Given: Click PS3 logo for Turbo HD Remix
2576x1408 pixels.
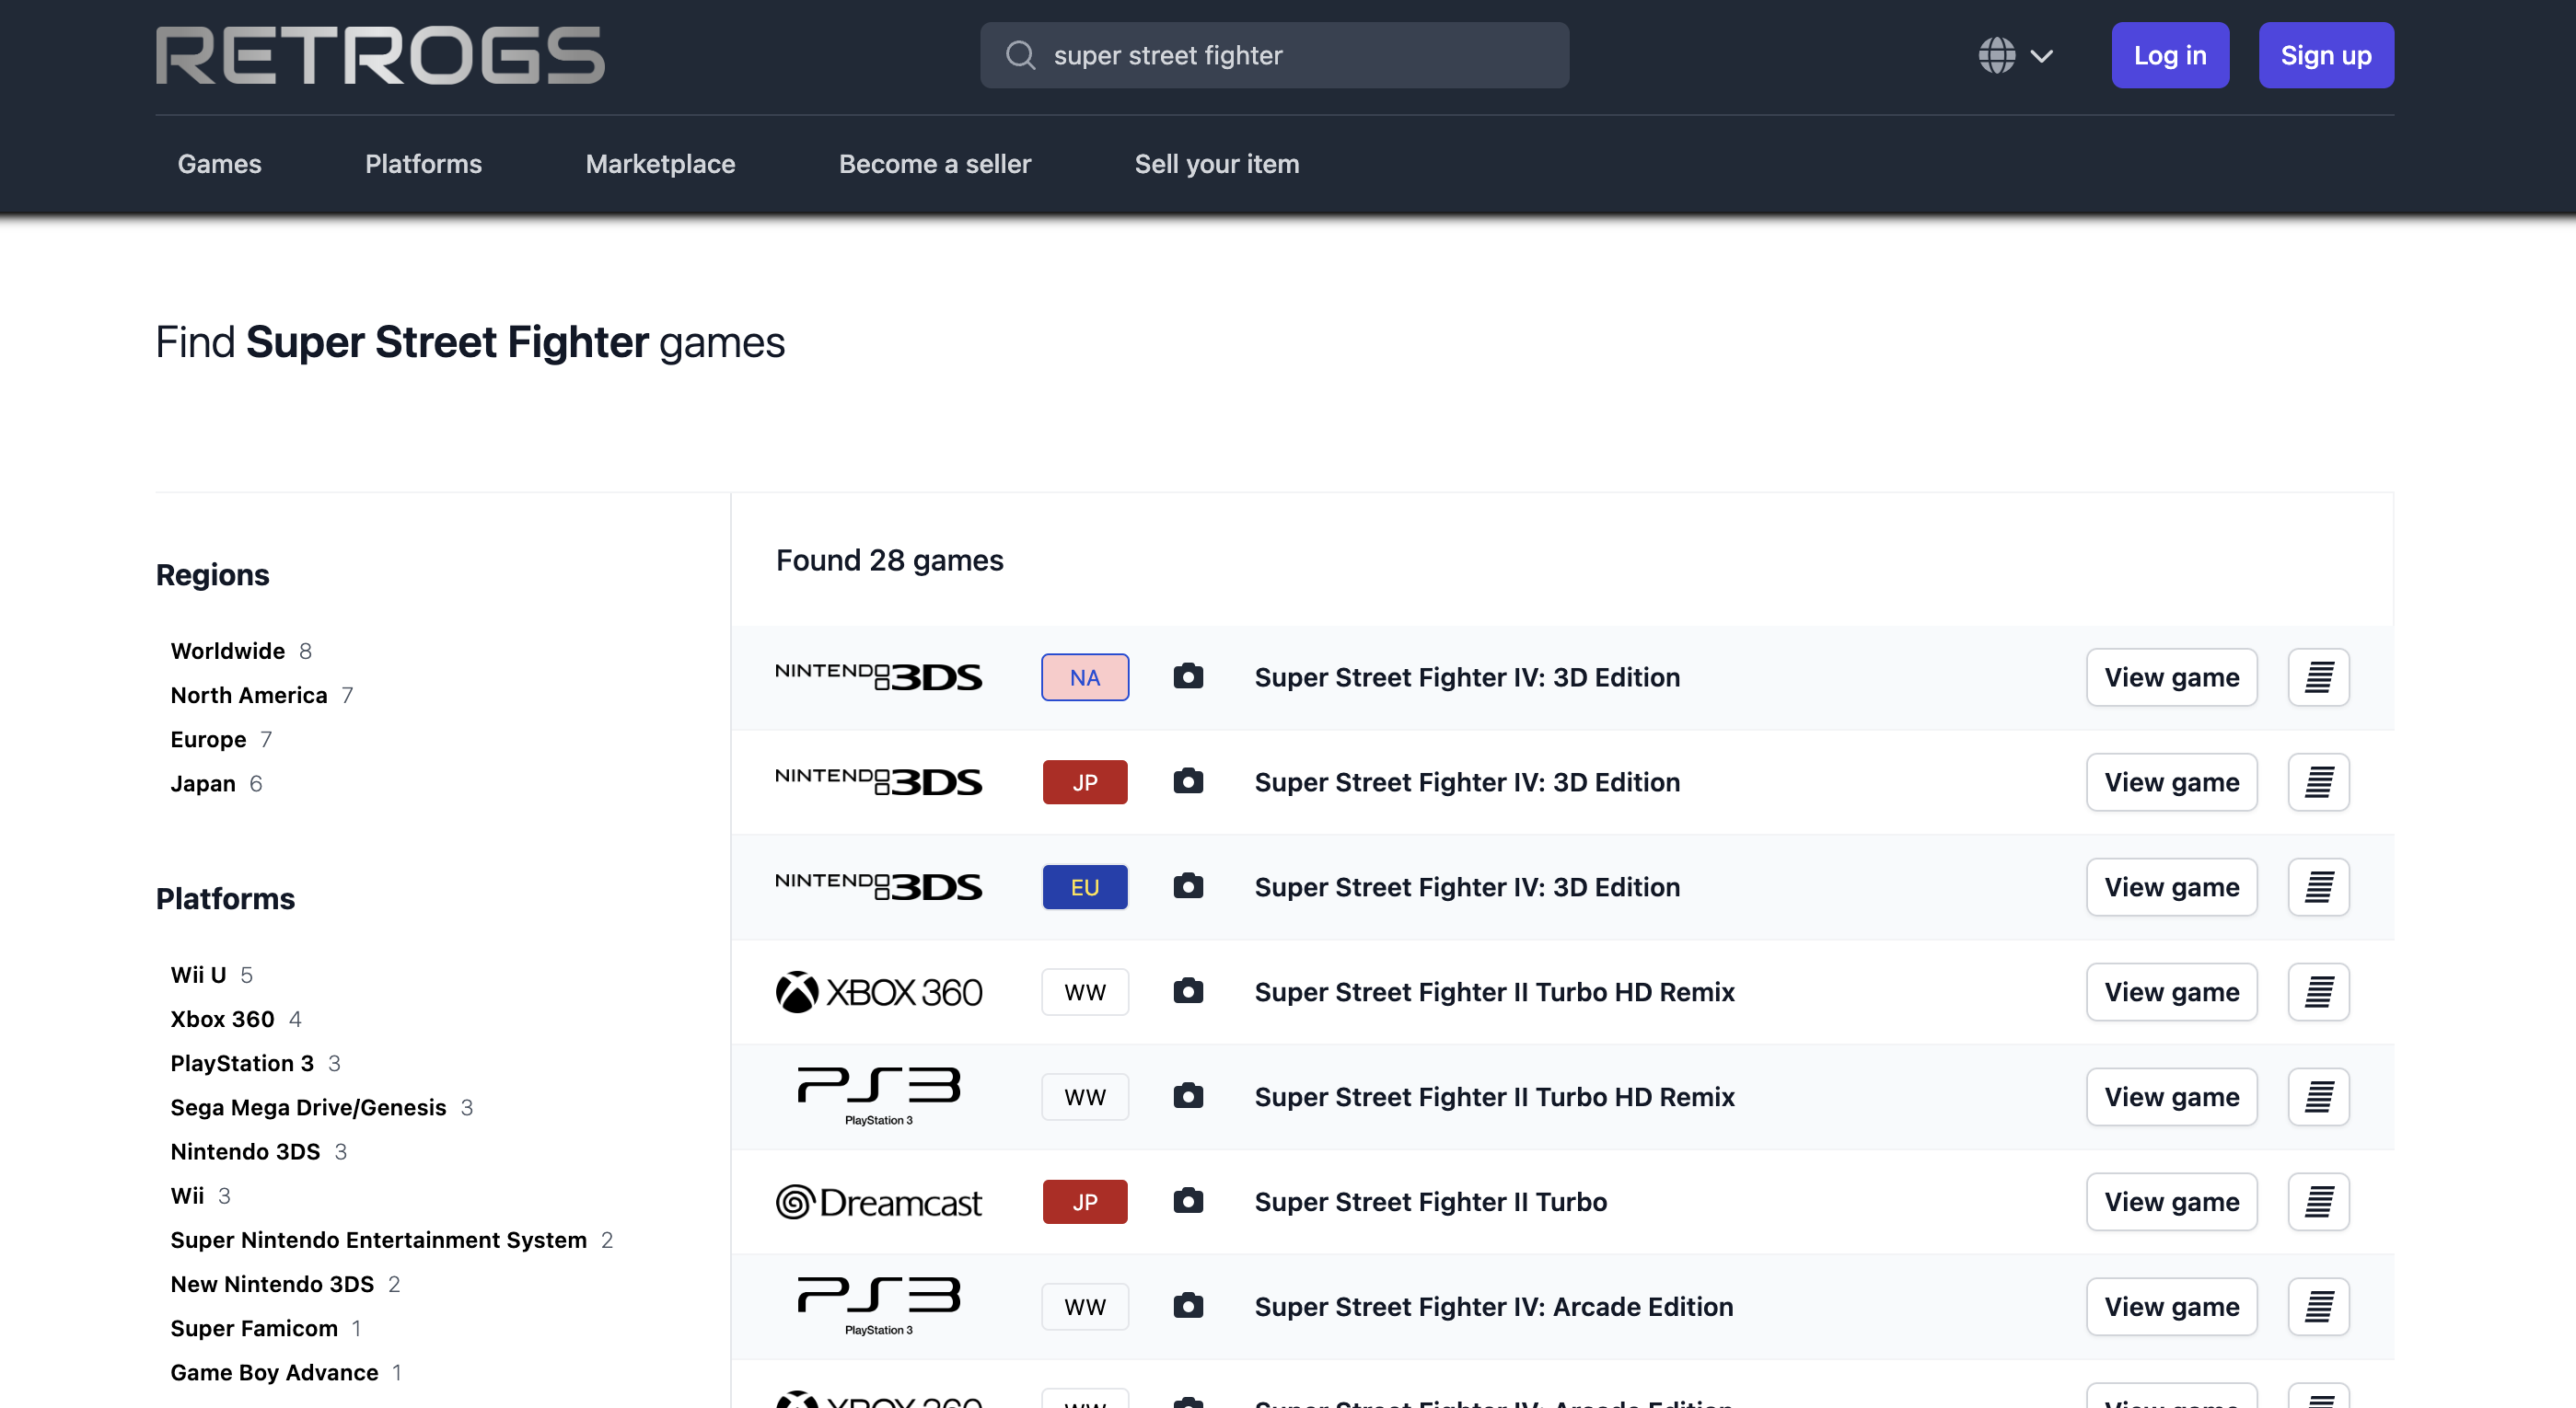Looking at the screenshot, I should [x=878, y=1096].
